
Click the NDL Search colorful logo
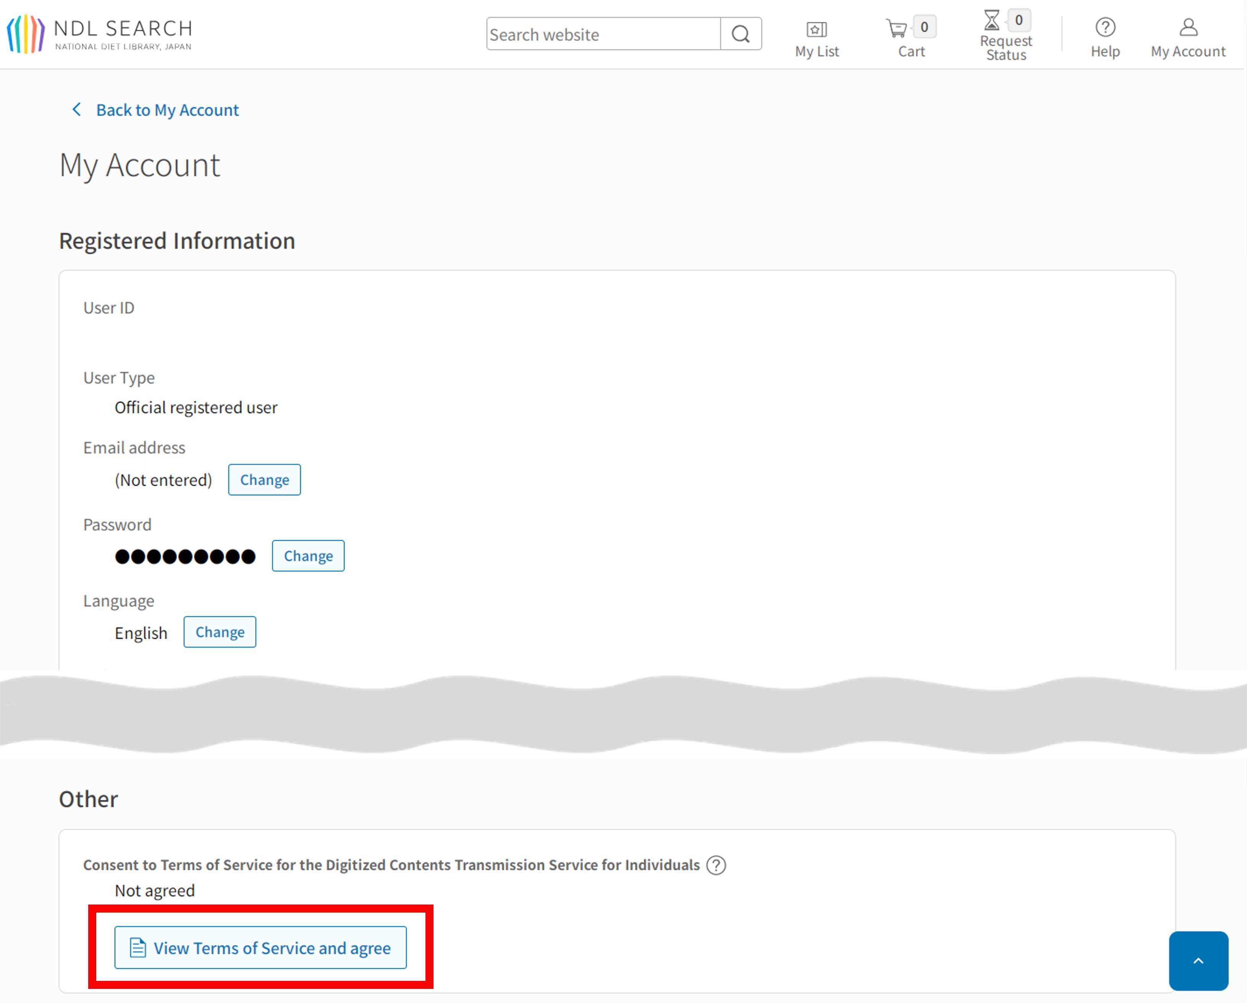click(26, 34)
